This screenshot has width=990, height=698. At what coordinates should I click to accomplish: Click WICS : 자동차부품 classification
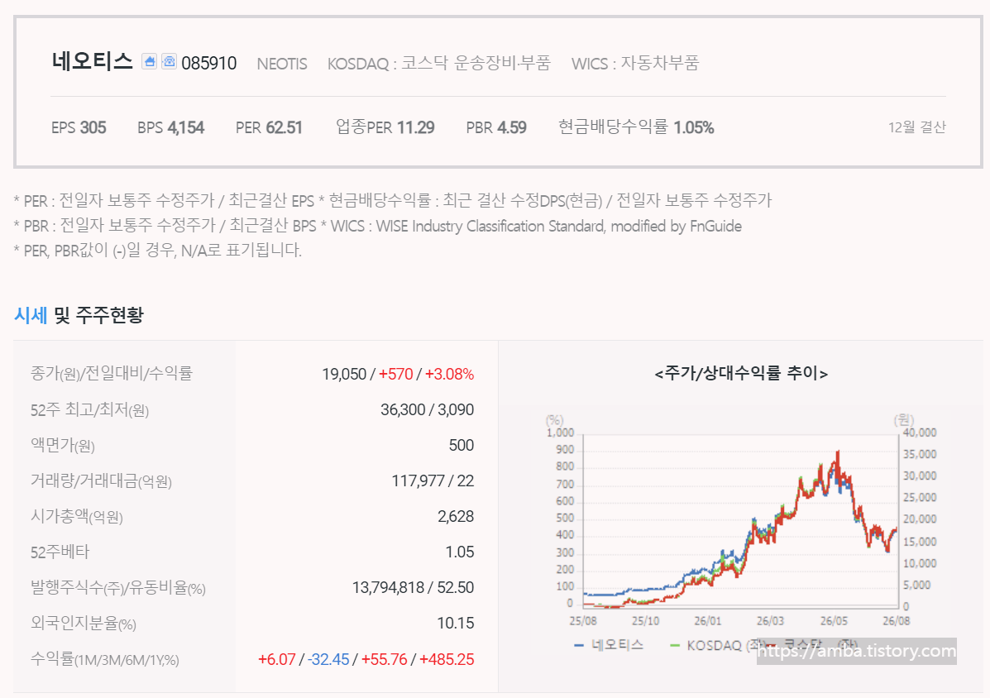635,63
